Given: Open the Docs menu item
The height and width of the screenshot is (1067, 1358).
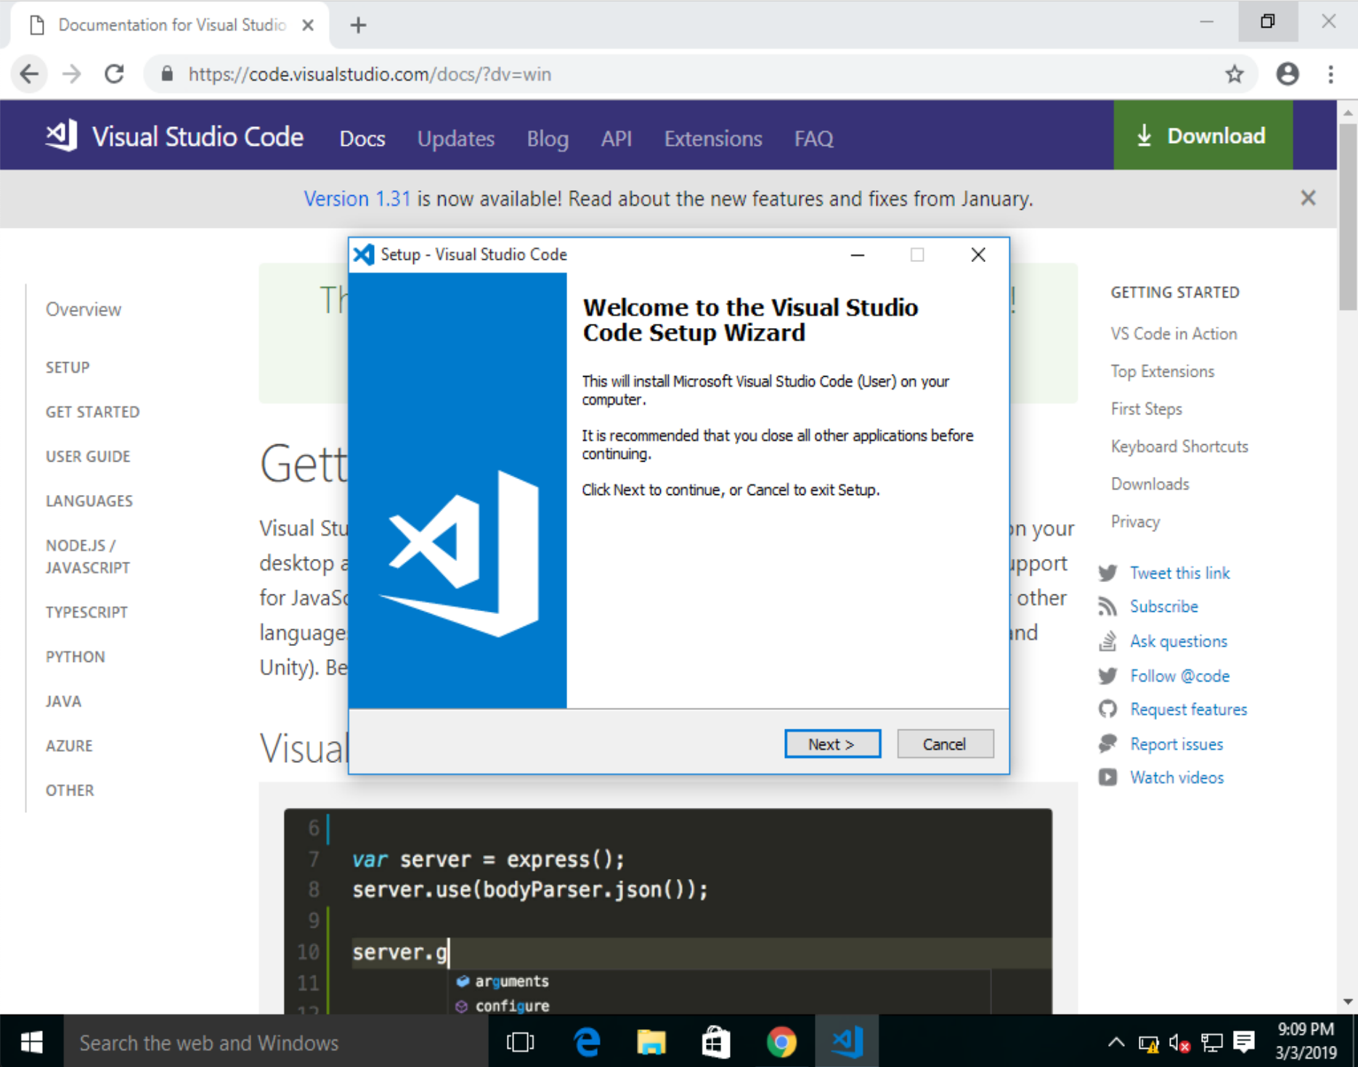Looking at the screenshot, I should tap(362, 139).
